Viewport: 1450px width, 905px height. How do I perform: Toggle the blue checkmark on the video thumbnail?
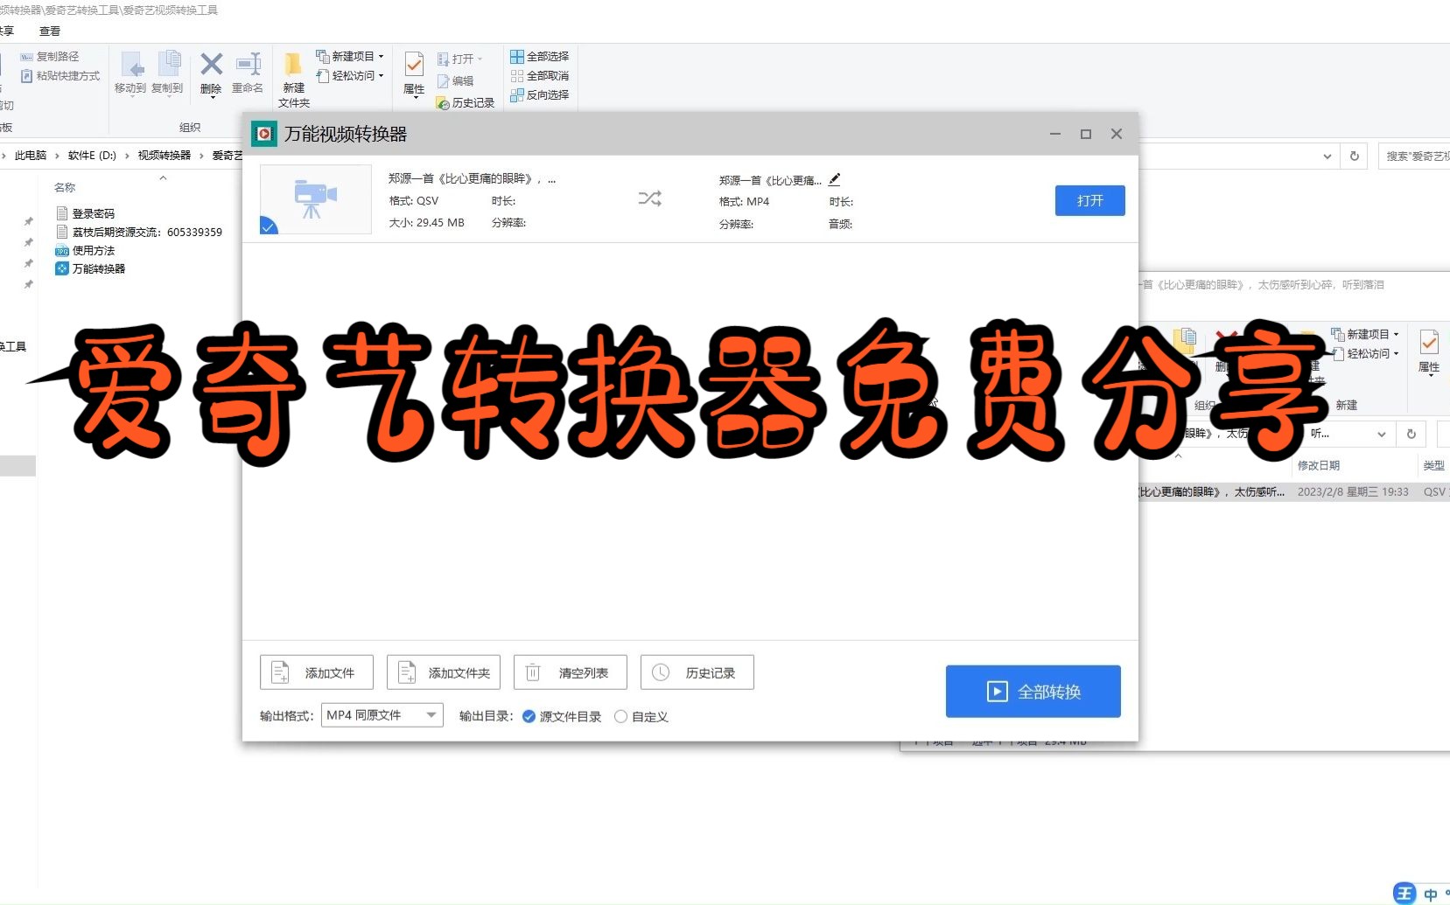click(x=269, y=226)
